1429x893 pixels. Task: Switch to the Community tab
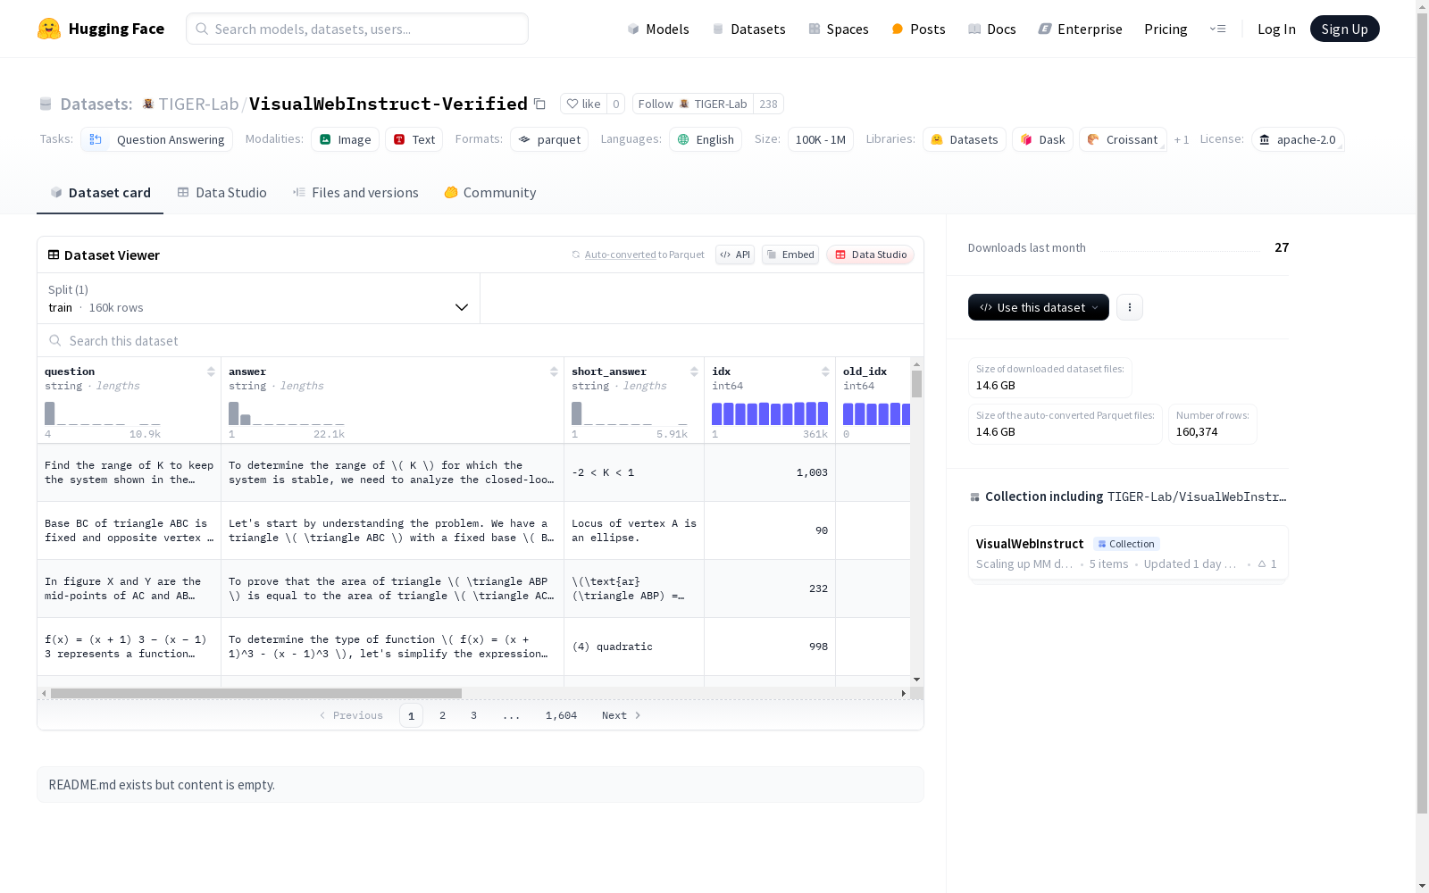[x=490, y=192]
